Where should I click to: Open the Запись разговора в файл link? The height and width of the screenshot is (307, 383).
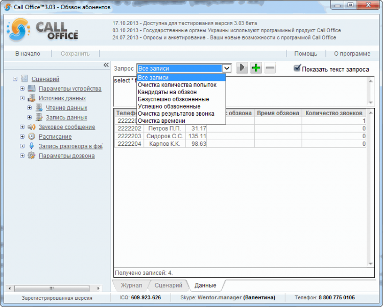click(70, 146)
